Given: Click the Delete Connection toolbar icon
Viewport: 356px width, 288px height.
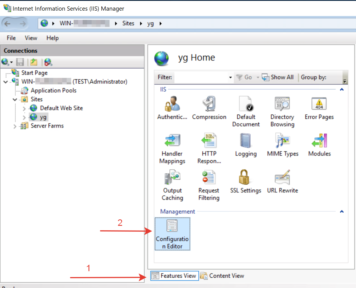Looking at the screenshot, I should (x=48, y=62).
